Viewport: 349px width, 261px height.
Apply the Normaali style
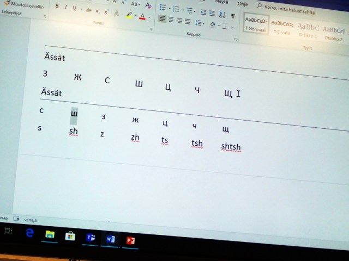pyautogui.click(x=255, y=24)
